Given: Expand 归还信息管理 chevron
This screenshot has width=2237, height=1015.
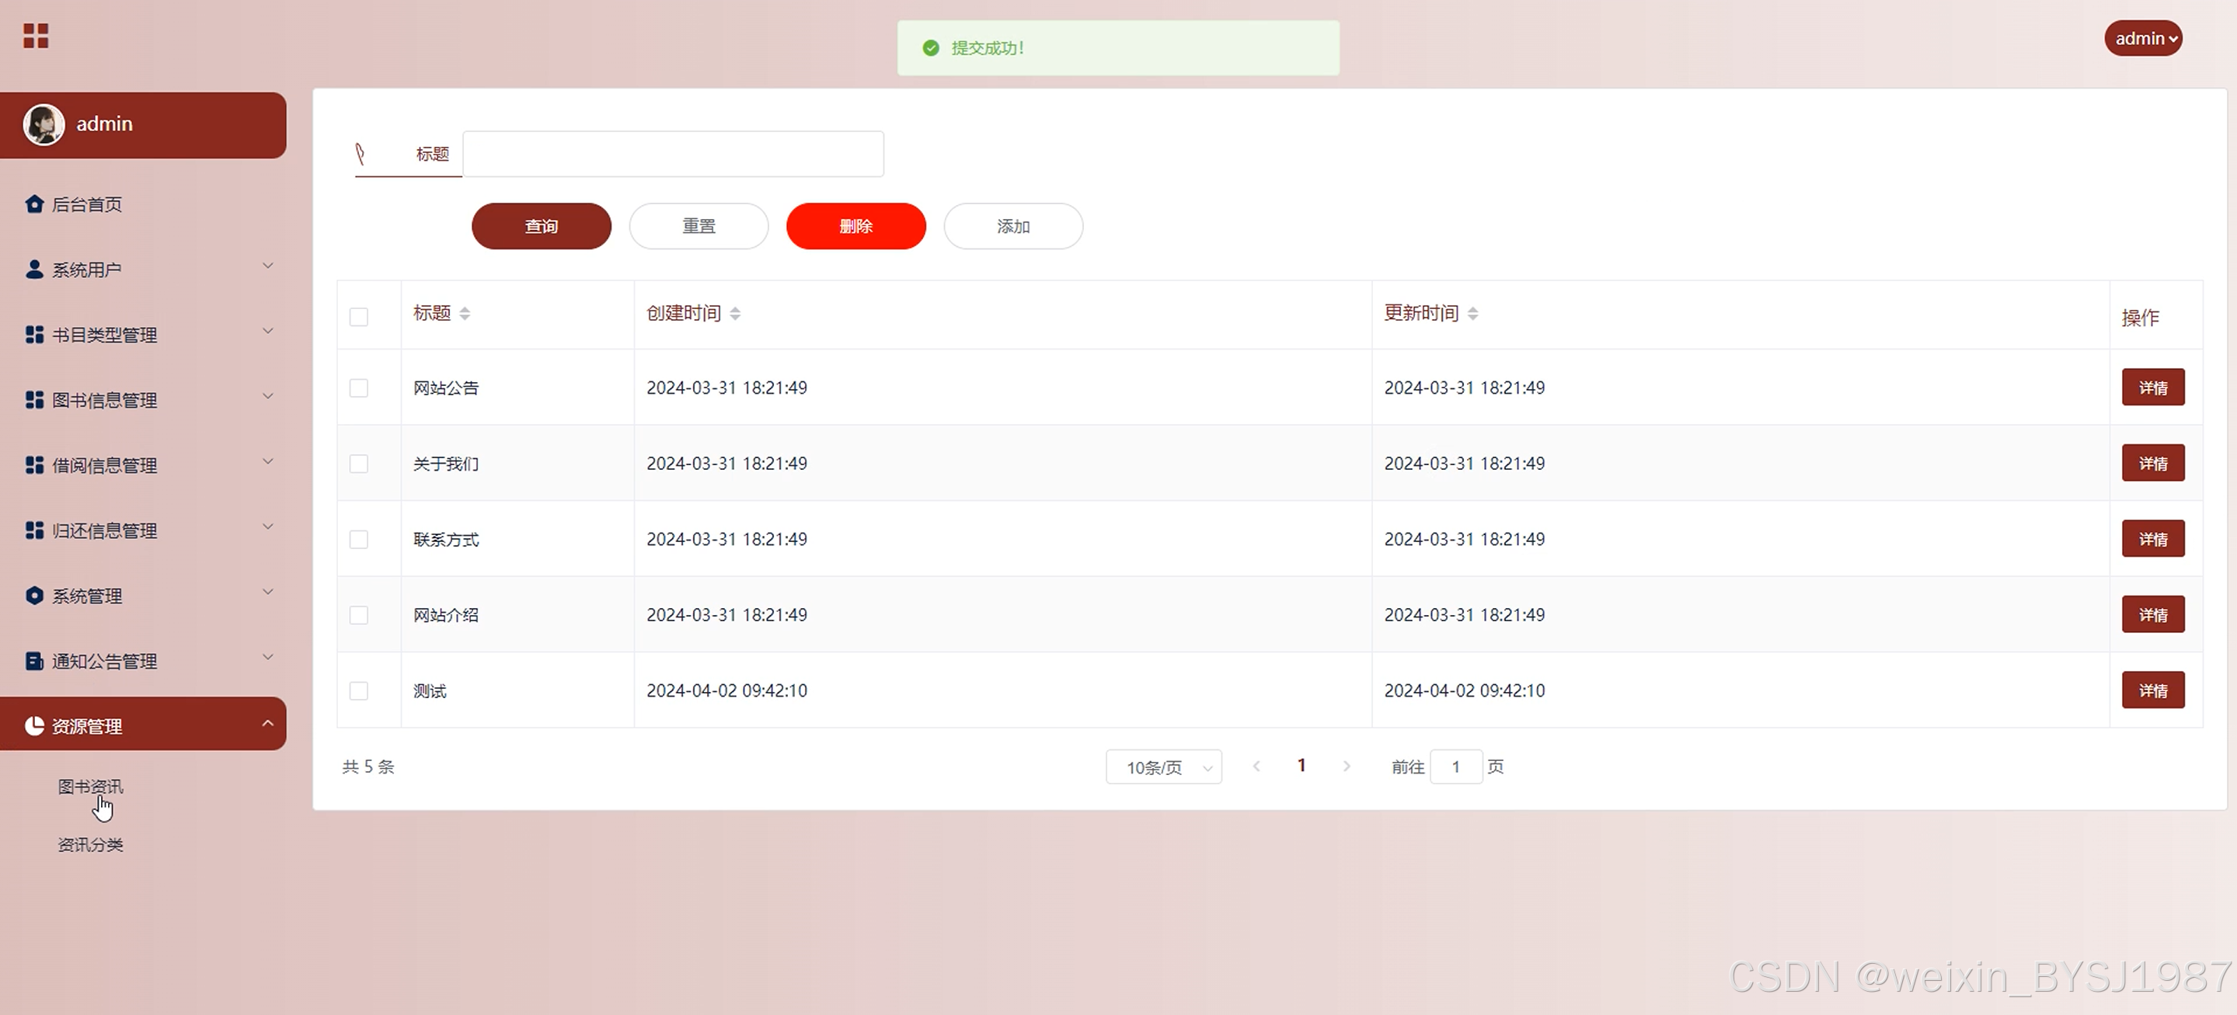Looking at the screenshot, I should (x=267, y=527).
